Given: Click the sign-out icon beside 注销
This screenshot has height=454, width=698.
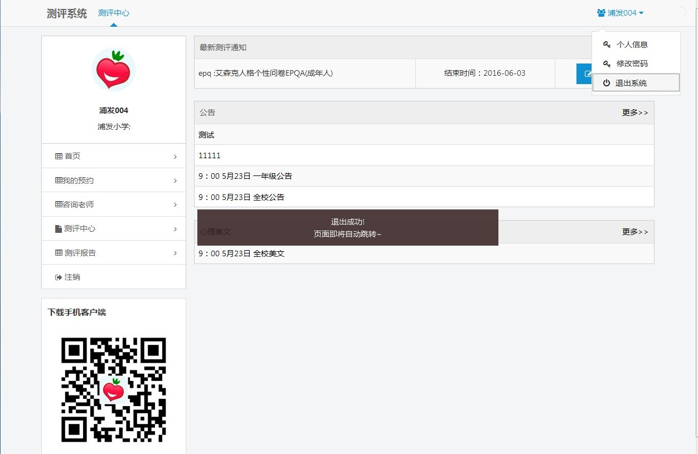Looking at the screenshot, I should tap(59, 277).
